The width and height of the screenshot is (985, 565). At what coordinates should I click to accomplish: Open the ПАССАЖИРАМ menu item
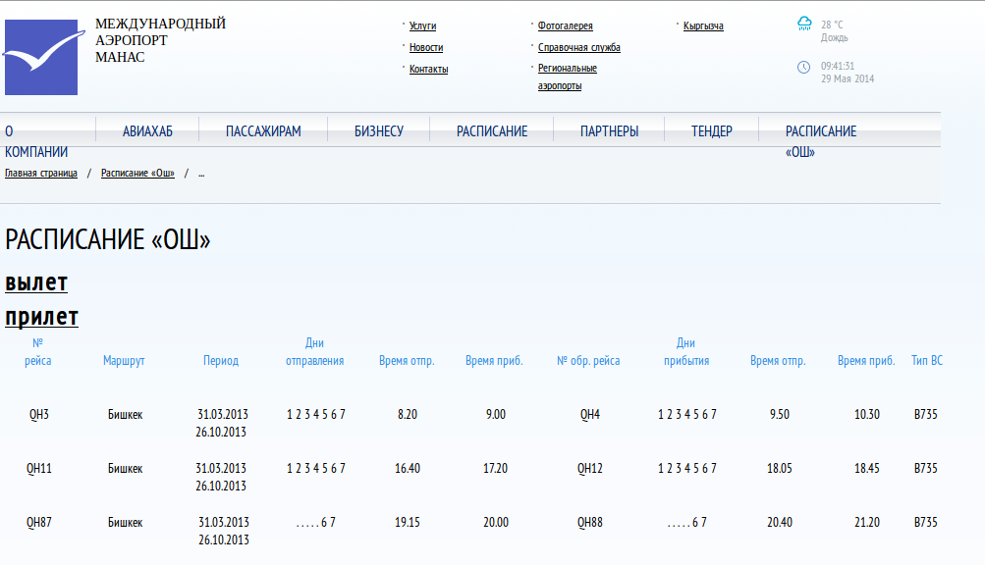(263, 131)
